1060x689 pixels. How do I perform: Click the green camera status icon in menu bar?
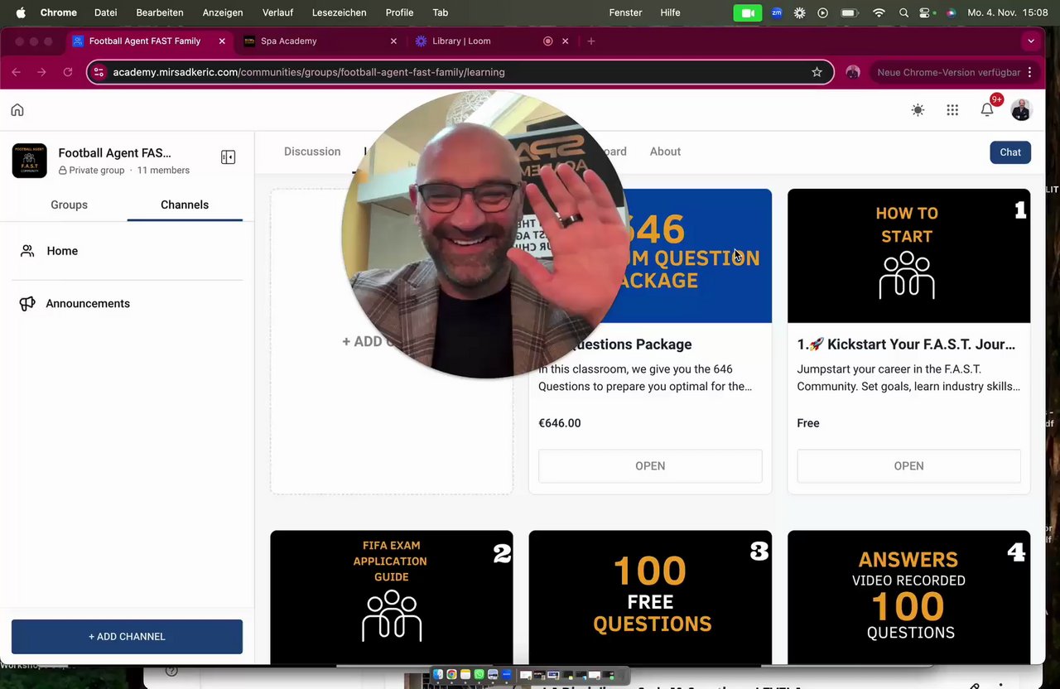[748, 12]
